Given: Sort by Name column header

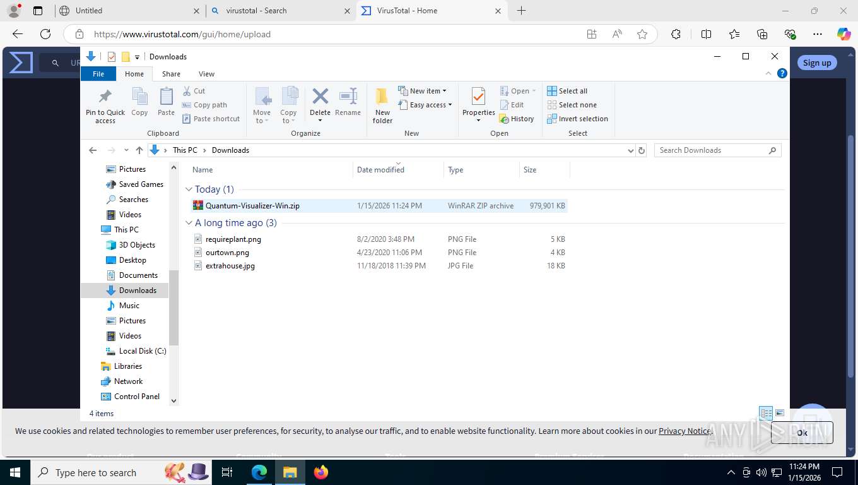Looking at the screenshot, I should (271, 170).
